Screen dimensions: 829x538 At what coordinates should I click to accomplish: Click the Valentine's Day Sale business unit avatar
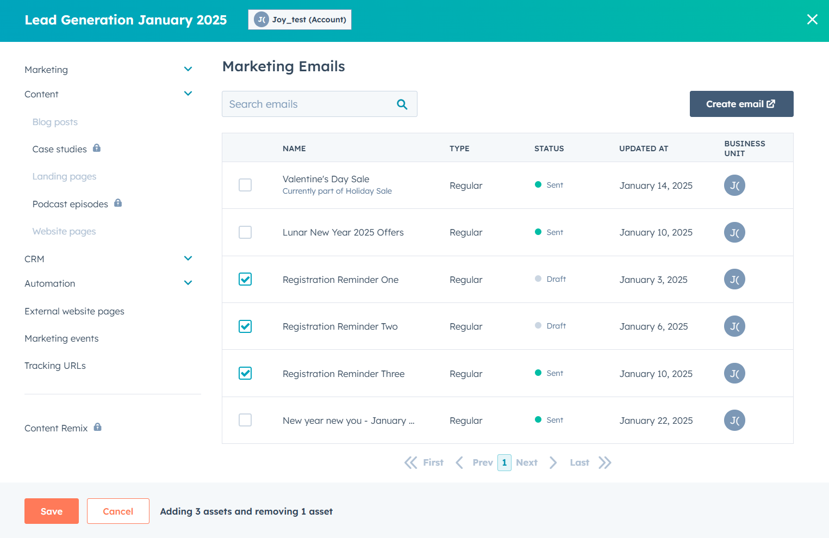734,185
